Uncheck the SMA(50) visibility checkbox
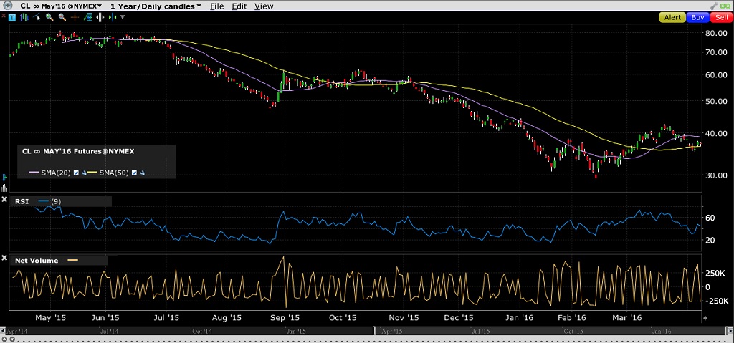734x343 pixels. click(x=134, y=173)
